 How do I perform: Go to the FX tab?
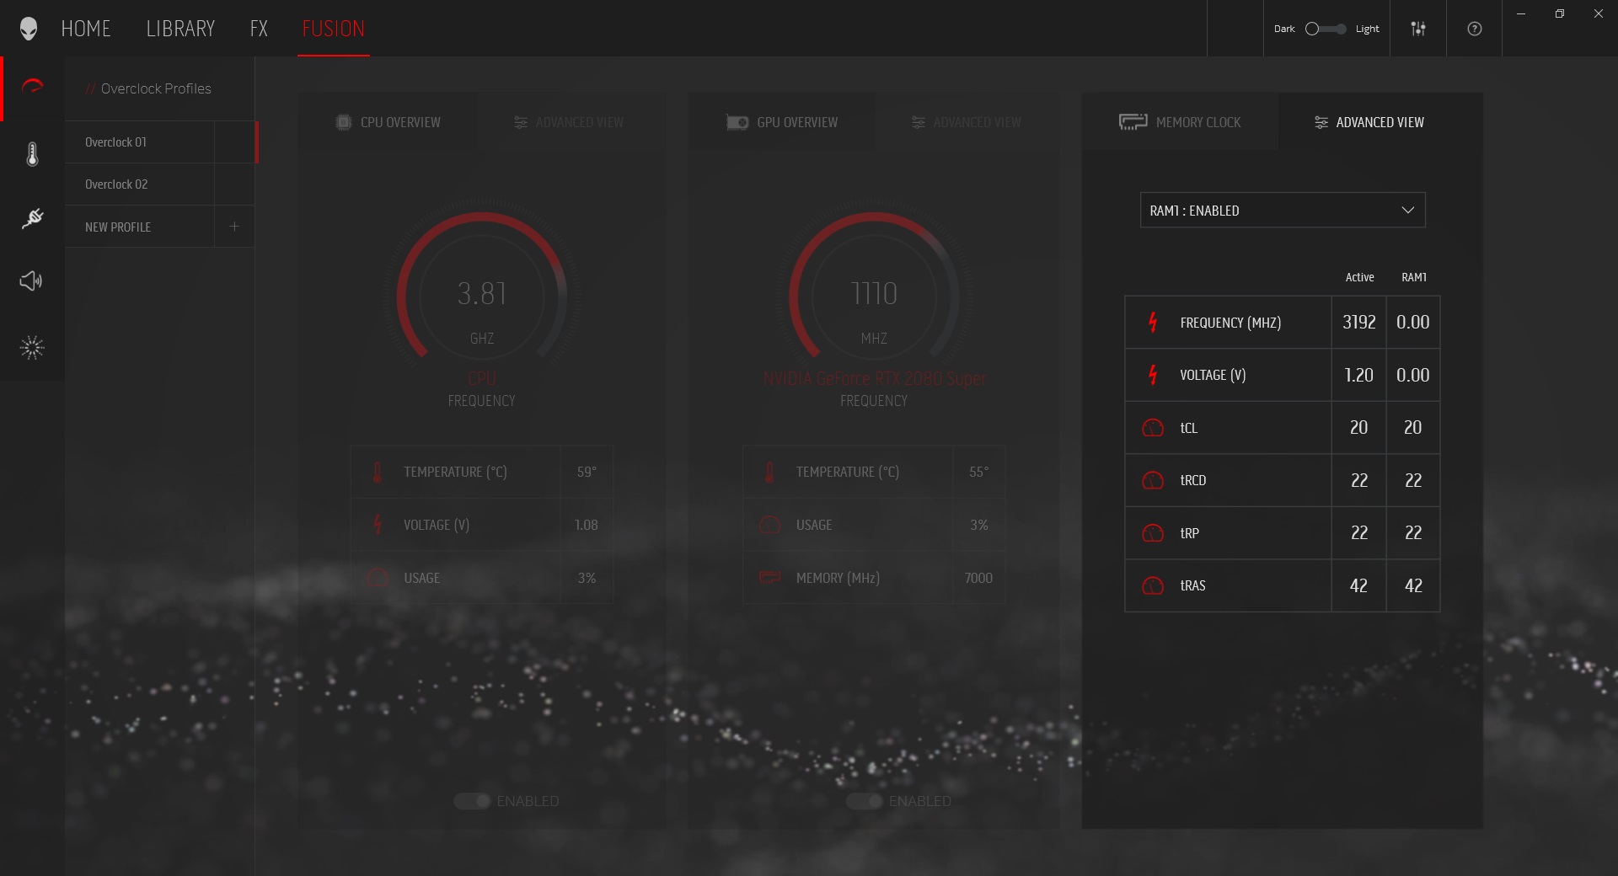point(259,29)
